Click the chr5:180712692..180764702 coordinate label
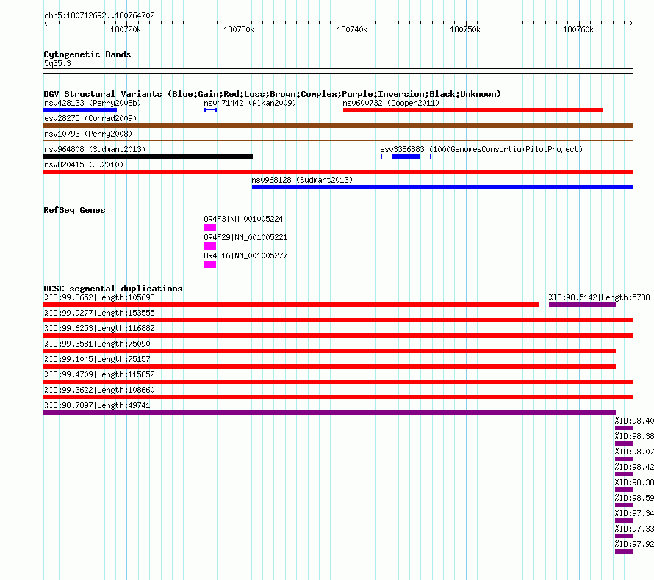This screenshot has width=654, height=580. (x=99, y=15)
